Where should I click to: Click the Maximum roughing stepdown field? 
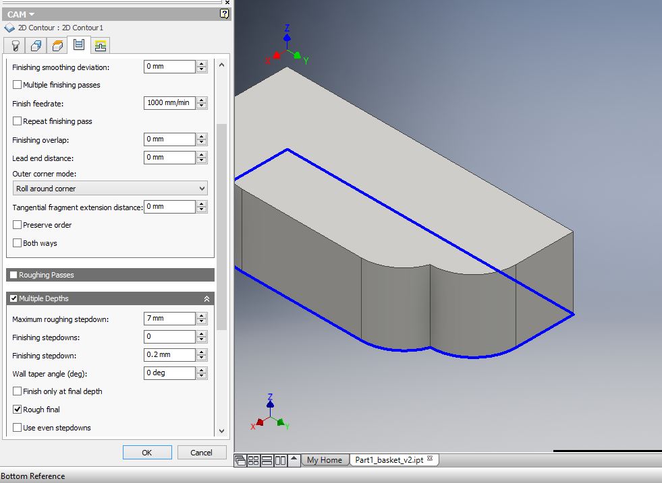tap(169, 319)
